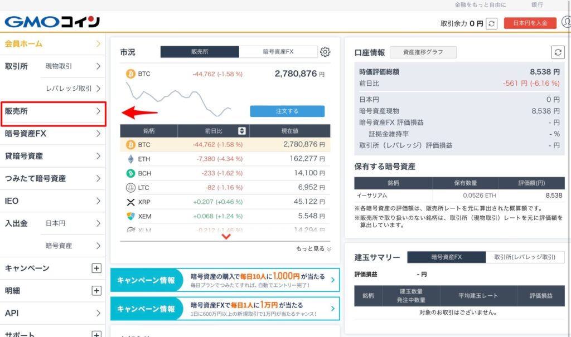Click the 時価評価総額 value 8,538 円
Viewport: 571px width, 337px height.
click(x=545, y=72)
